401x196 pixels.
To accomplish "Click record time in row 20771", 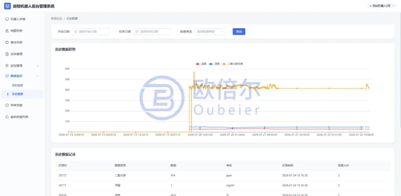I will 294,186.
